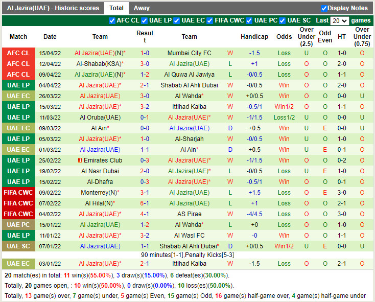
Task: Open Al Nasr Dubai team link
Action: click(x=100, y=171)
